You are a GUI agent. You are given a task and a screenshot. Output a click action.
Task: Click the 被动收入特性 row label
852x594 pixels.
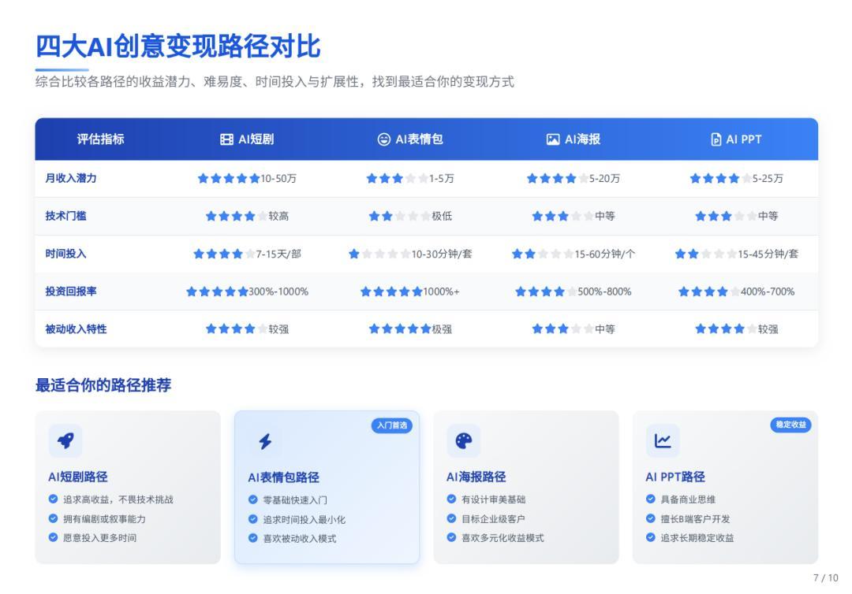[x=76, y=329]
